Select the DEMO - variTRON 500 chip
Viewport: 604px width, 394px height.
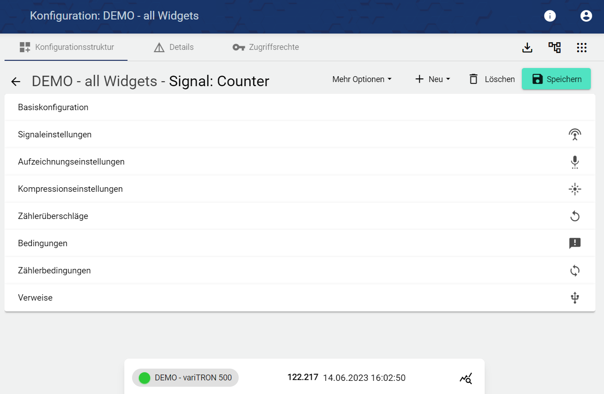186,378
